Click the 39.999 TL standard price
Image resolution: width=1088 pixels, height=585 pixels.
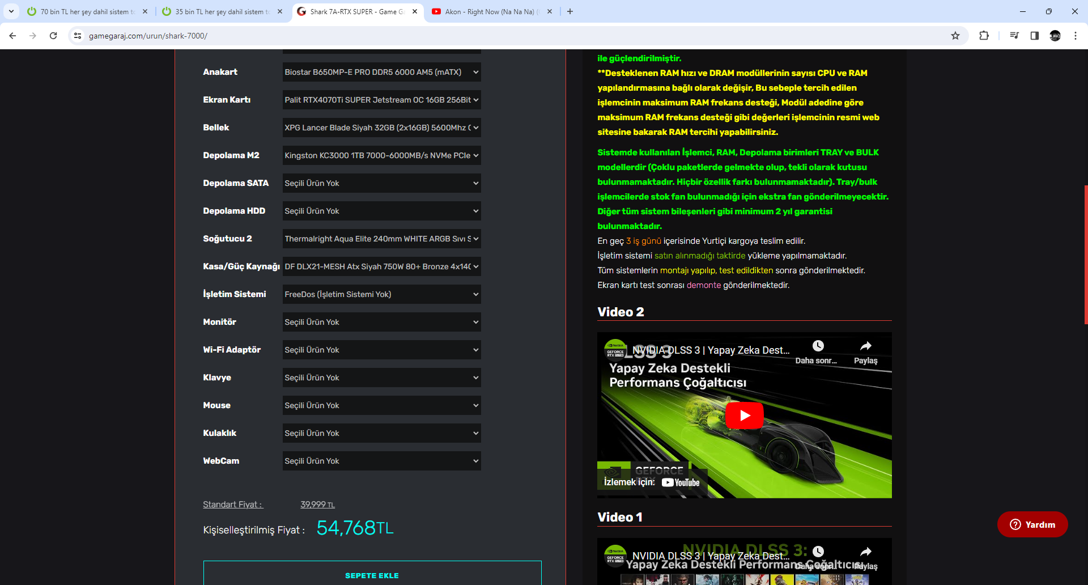[317, 505]
